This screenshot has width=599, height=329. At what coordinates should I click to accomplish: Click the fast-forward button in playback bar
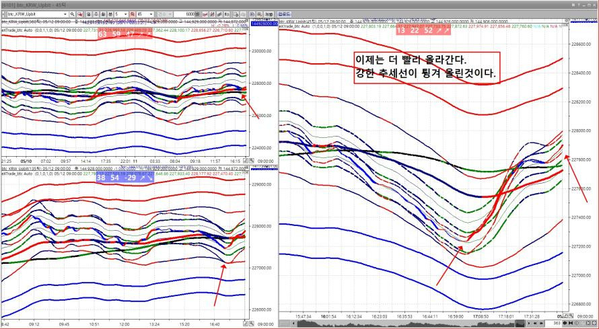coord(541,323)
